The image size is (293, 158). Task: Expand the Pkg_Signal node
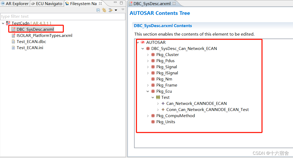(148, 67)
